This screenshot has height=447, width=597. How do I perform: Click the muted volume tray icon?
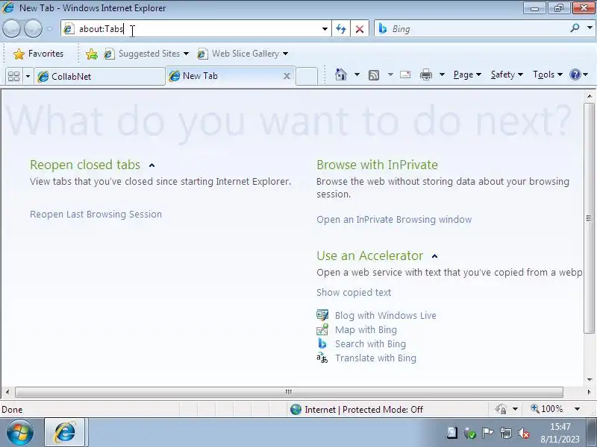525,433
